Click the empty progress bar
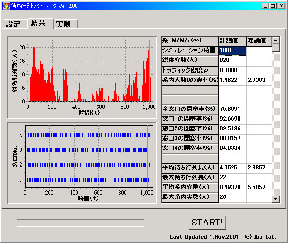Screen dimensions: 288x243 point(80,223)
